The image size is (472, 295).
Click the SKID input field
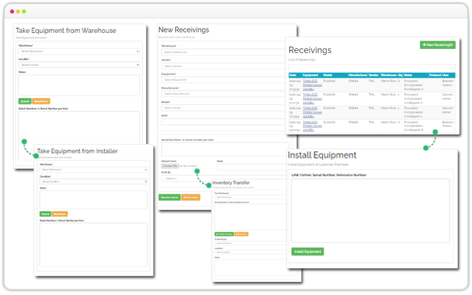(x=225, y=122)
